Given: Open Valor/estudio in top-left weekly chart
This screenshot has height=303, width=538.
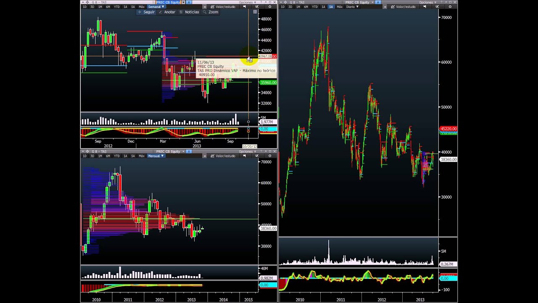Looking at the screenshot, I should pyautogui.click(x=223, y=7).
